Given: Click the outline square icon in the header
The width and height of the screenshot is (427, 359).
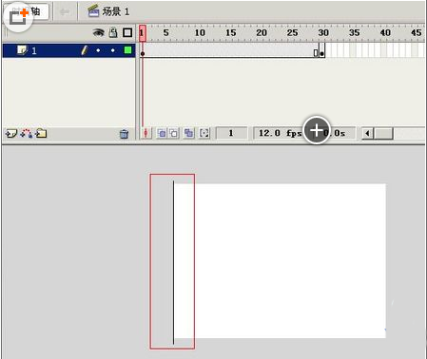Looking at the screenshot, I should point(127,32).
